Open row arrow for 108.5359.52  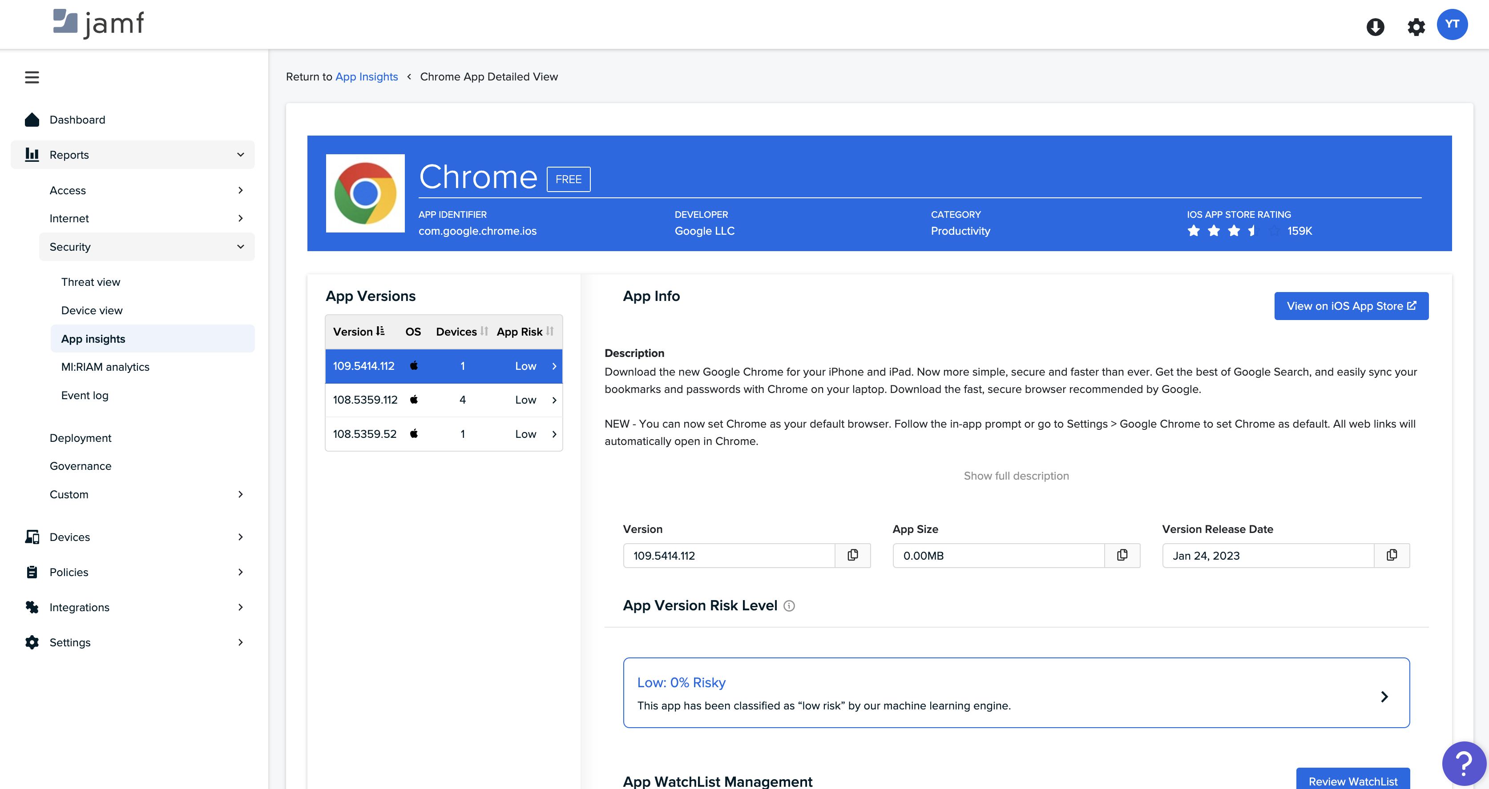click(x=554, y=434)
